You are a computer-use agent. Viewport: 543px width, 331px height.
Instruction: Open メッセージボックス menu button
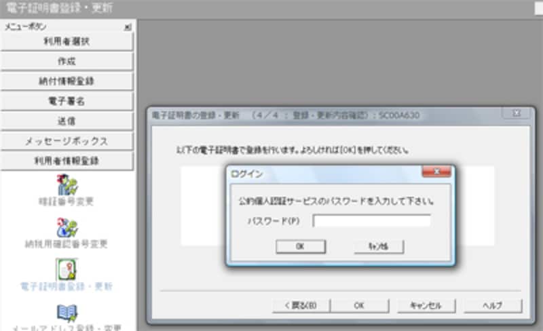[x=67, y=141]
